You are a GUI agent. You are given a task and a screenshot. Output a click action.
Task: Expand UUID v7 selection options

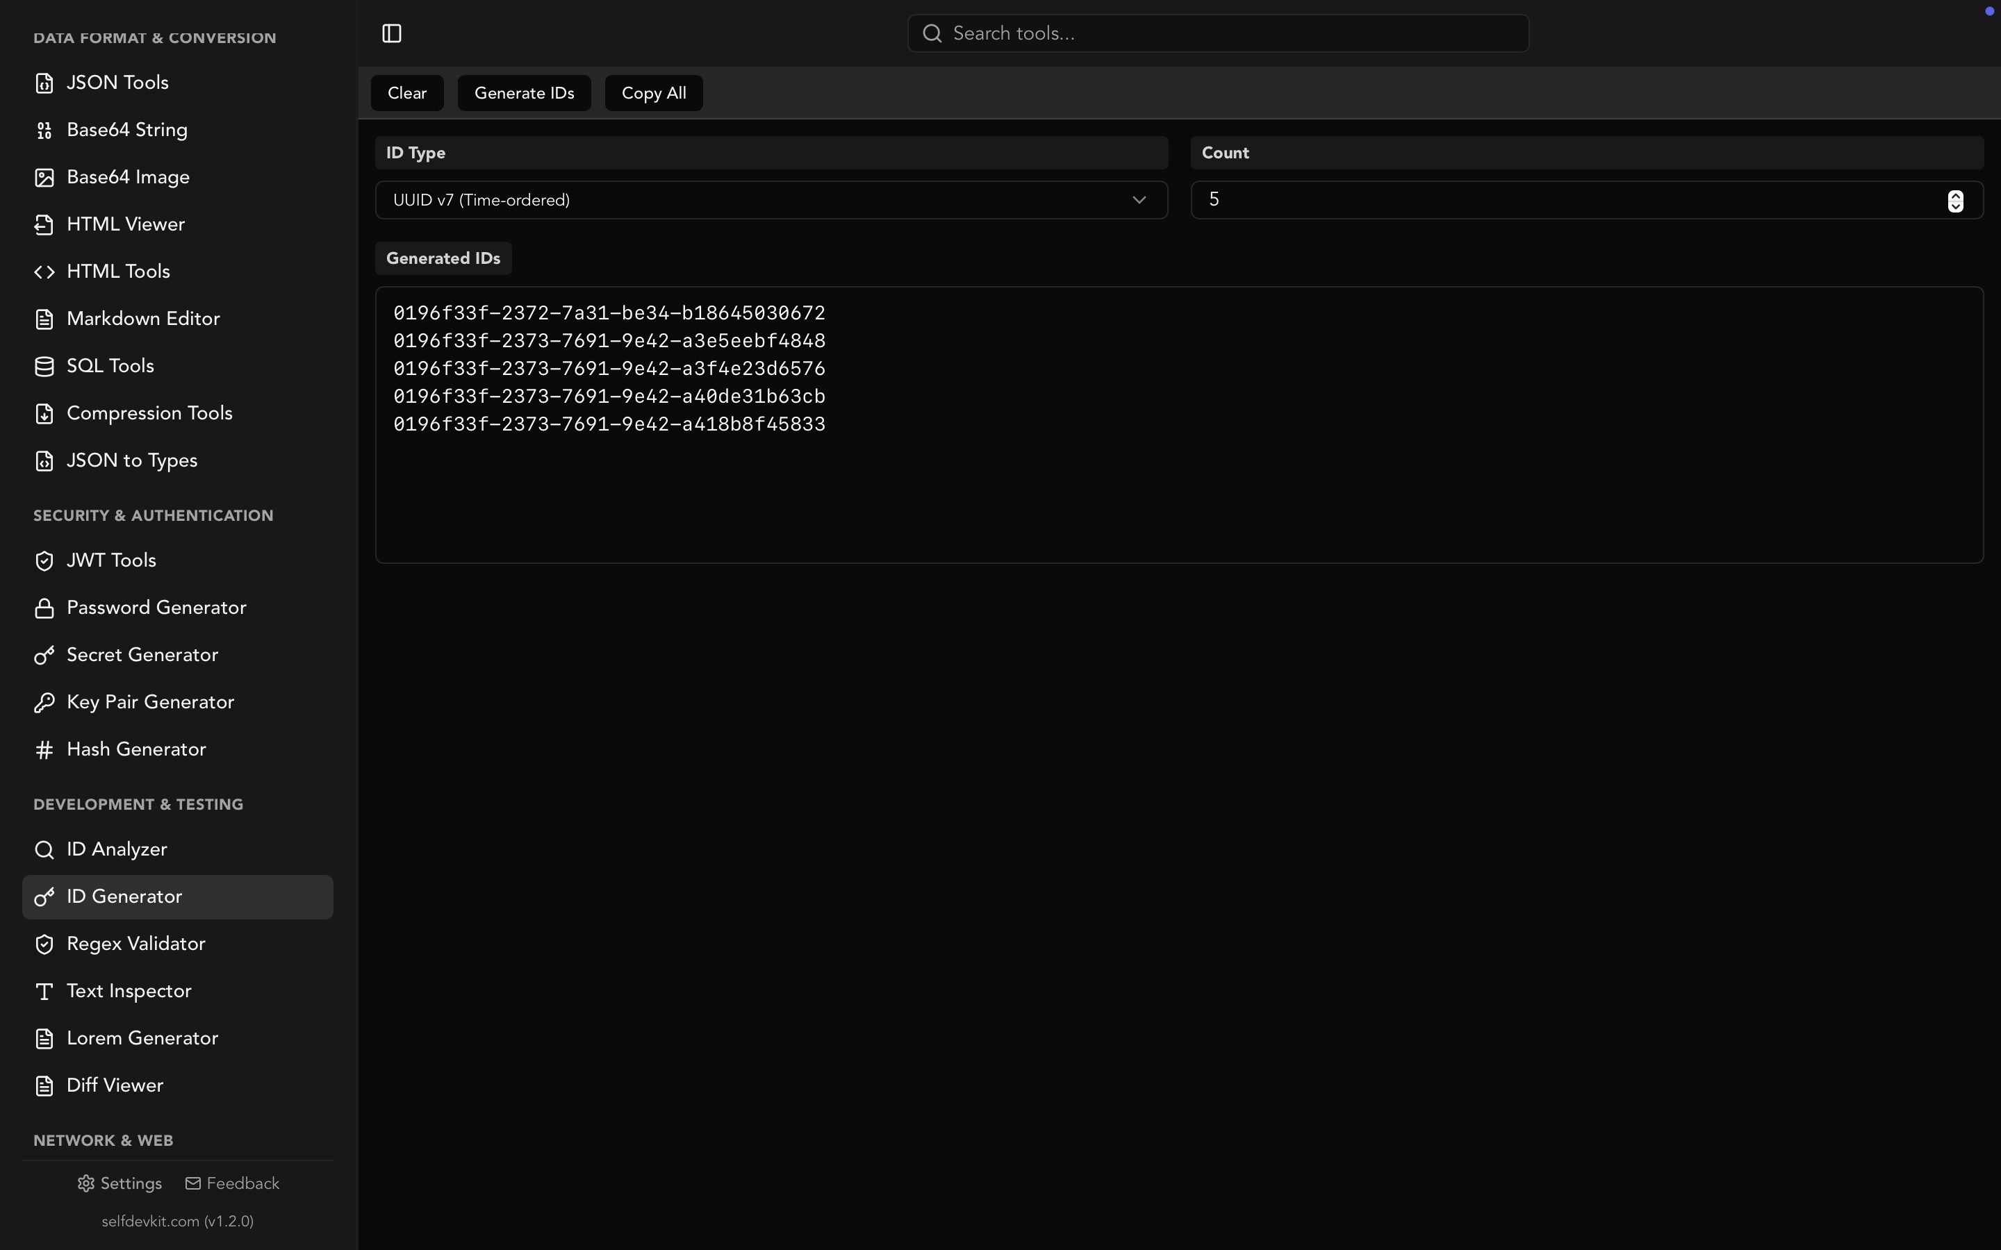(x=1139, y=199)
